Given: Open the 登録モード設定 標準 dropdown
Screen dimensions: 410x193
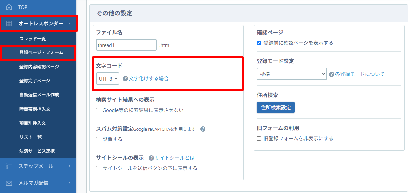Looking at the screenshot, I should (292, 74).
